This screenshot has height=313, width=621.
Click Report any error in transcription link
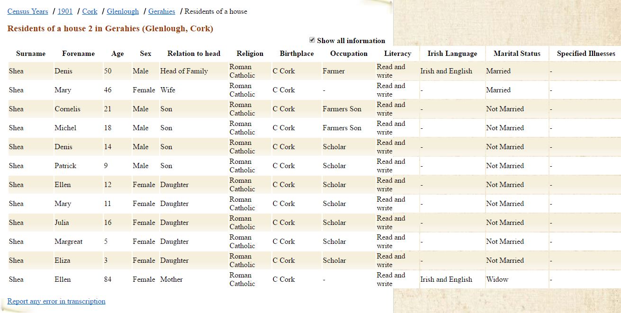click(x=56, y=301)
